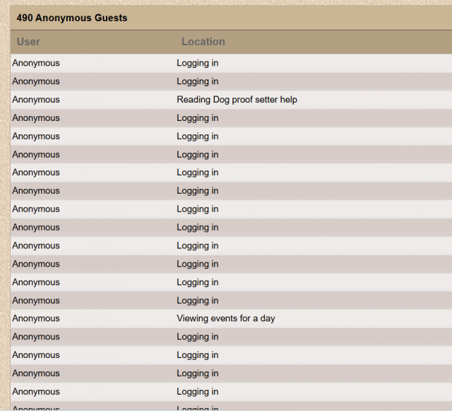Select Anonymous user viewing events for a day
The width and height of the screenshot is (452, 411).
pyautogui.click(x=36, y=318)
